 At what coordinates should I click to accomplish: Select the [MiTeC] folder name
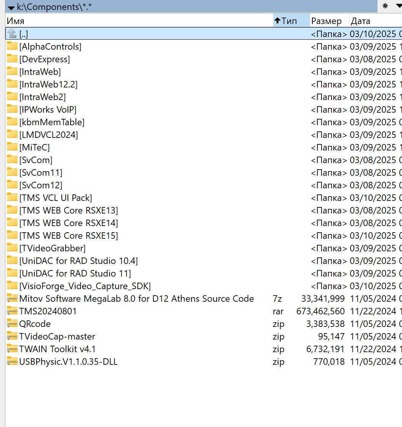coord(35,147)
